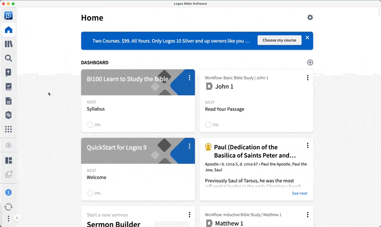Open the notifications badge showing 2

point(8,193)
